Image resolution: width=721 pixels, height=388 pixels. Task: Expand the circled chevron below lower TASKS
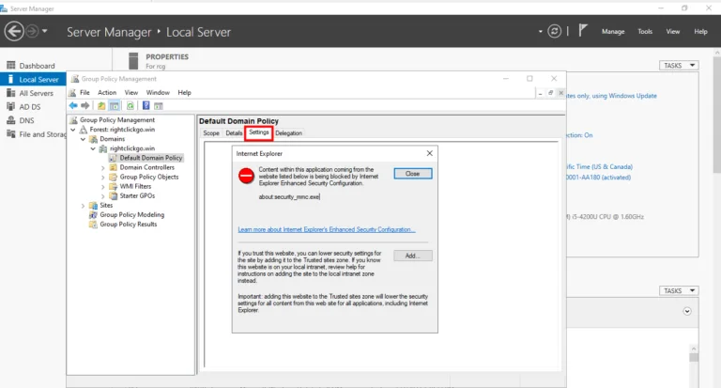coord(687,312)
